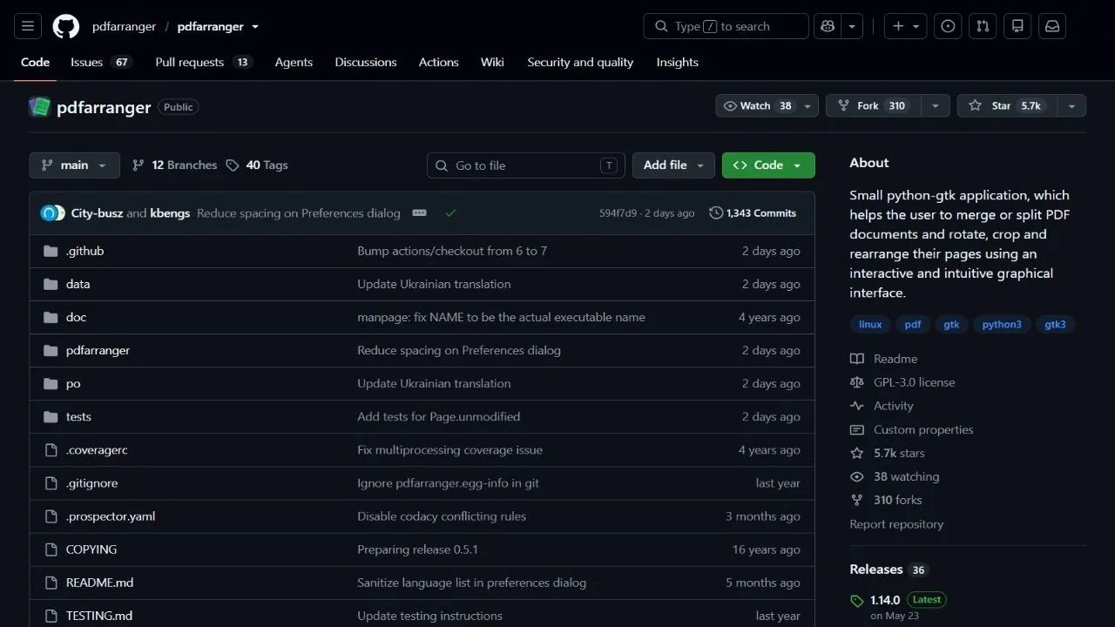Open the 1,343 Commits history
The image size is (1115, 627).
pyautogui.click(x=753, y=213)
